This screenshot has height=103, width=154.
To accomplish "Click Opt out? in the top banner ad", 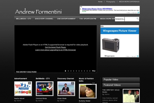I will pos(134,13).
